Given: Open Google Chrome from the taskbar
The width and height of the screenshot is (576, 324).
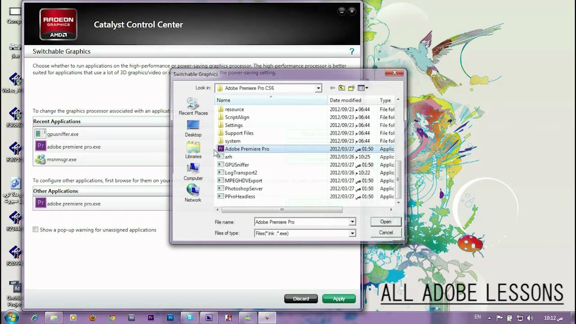Looking at the screenshot, I should (112, 317).
